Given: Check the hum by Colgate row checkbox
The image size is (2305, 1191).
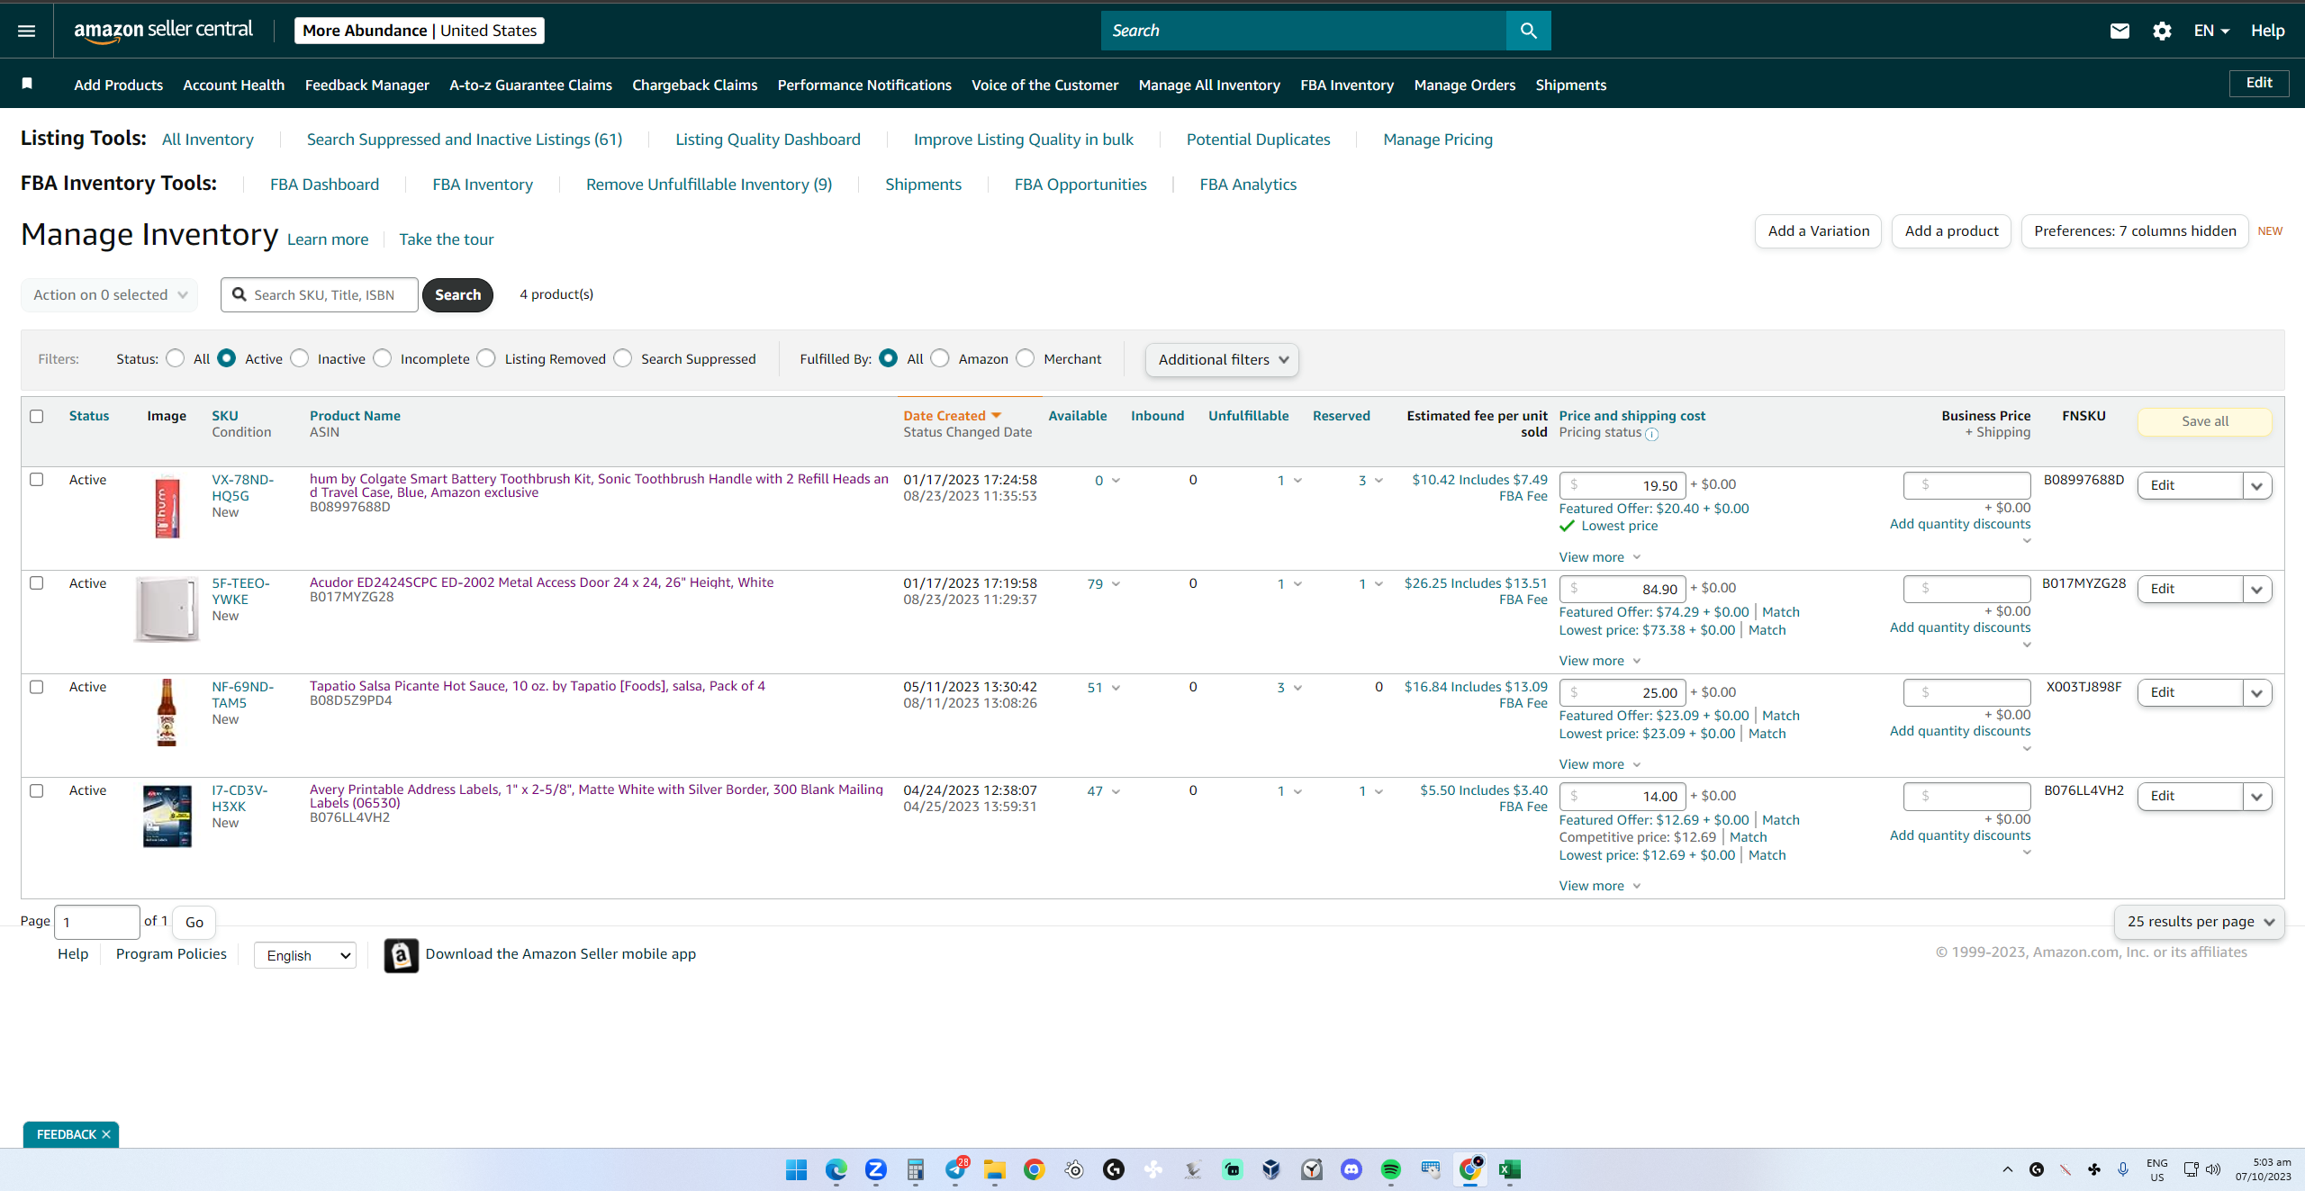Looking at the screenshot, I should (37, 480).
